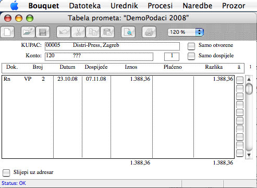
Task: Click the Undo toolbar icon
Action: pos(64,32)
